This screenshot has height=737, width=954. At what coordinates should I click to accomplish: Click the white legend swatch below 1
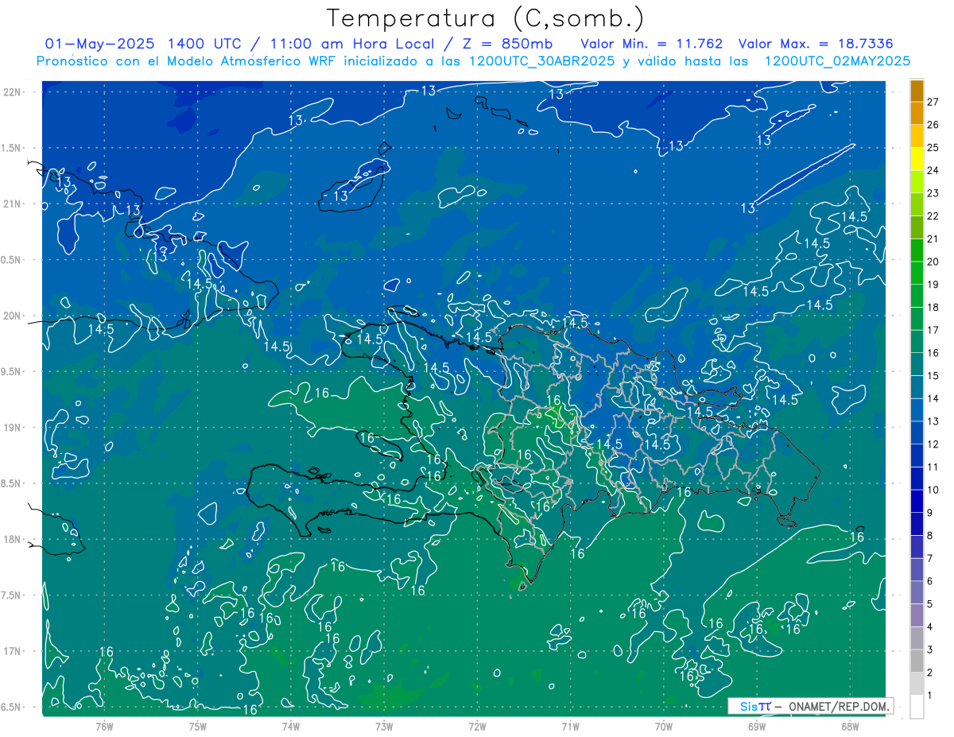[917, 707]
